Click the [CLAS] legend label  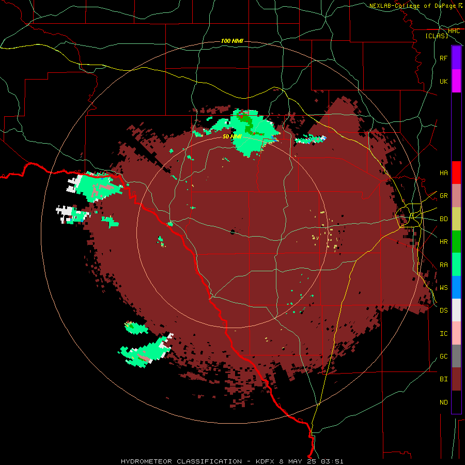pos(437,36)
